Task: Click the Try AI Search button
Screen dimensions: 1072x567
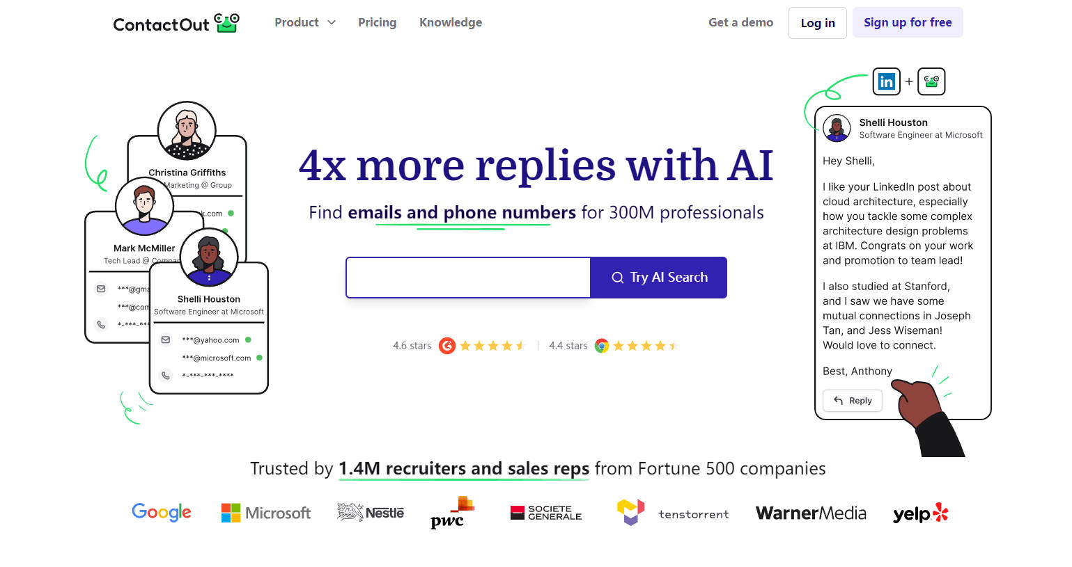Action: pos(659,278)
